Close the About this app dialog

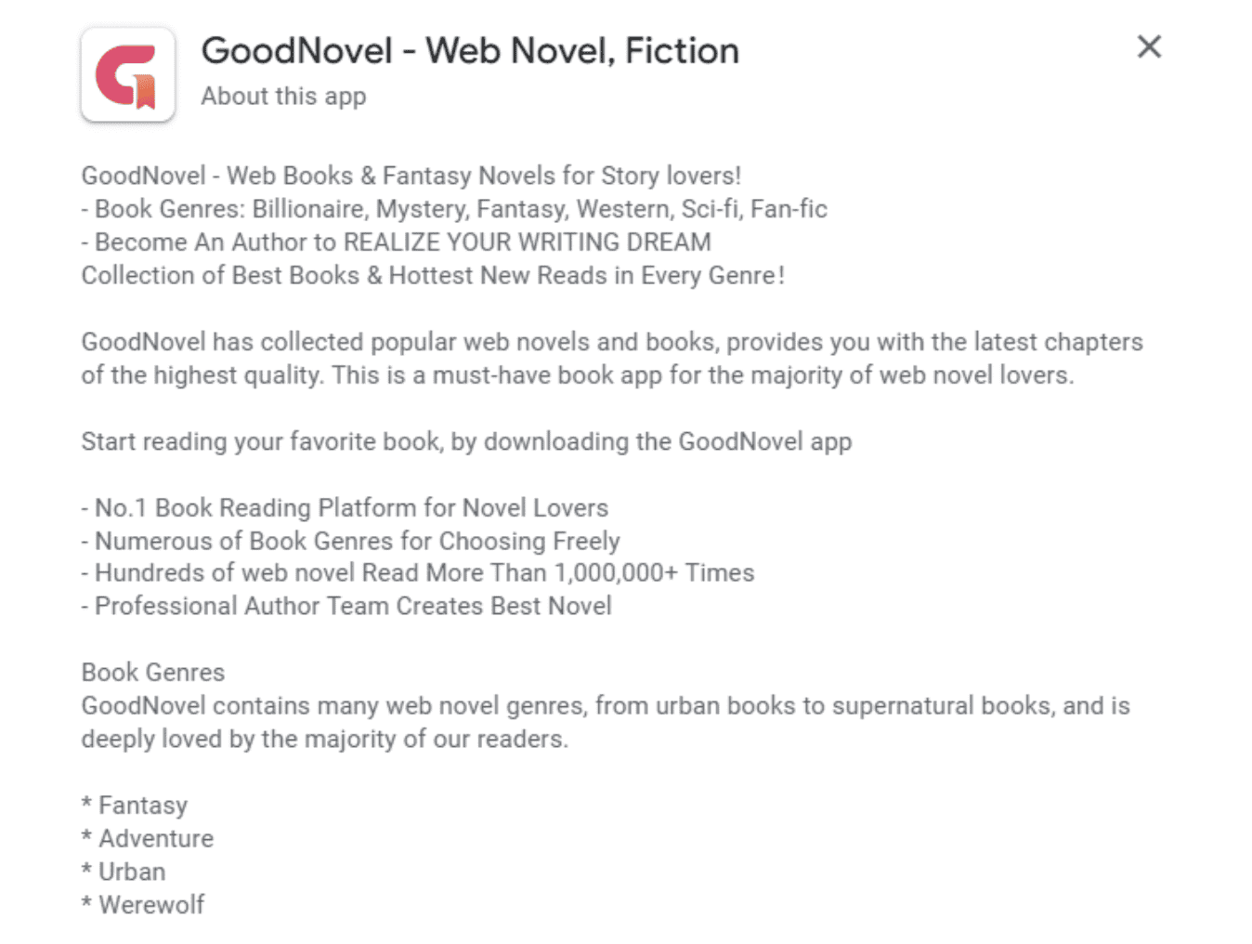(1149, 46)
